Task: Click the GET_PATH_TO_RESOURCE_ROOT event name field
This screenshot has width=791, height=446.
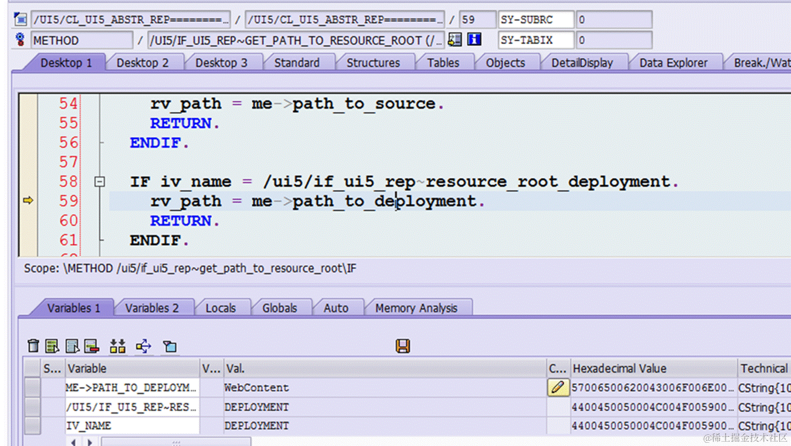Action: (296, 40)
